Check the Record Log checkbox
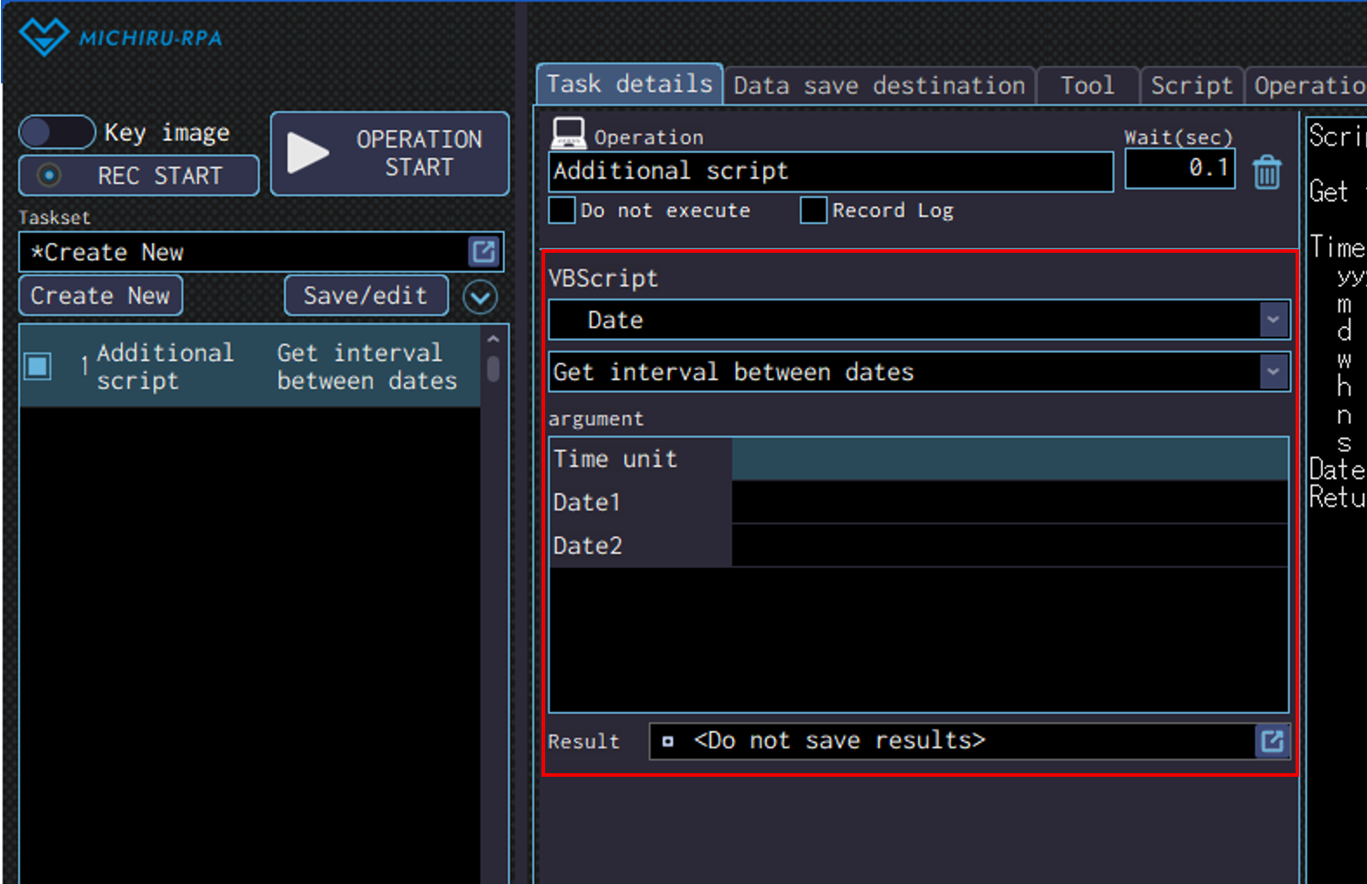Image resolution: width=1367 pixels, height=884 pixels. (x=813, y=210)
